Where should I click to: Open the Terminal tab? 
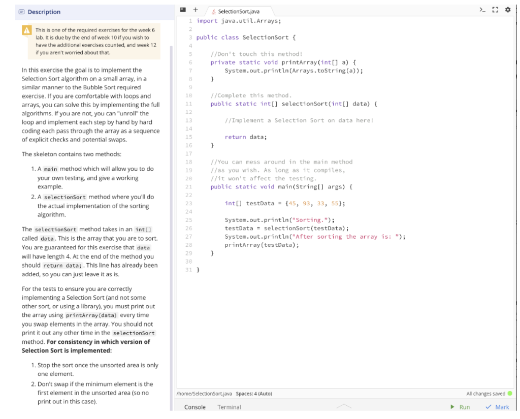pos(229,407)
